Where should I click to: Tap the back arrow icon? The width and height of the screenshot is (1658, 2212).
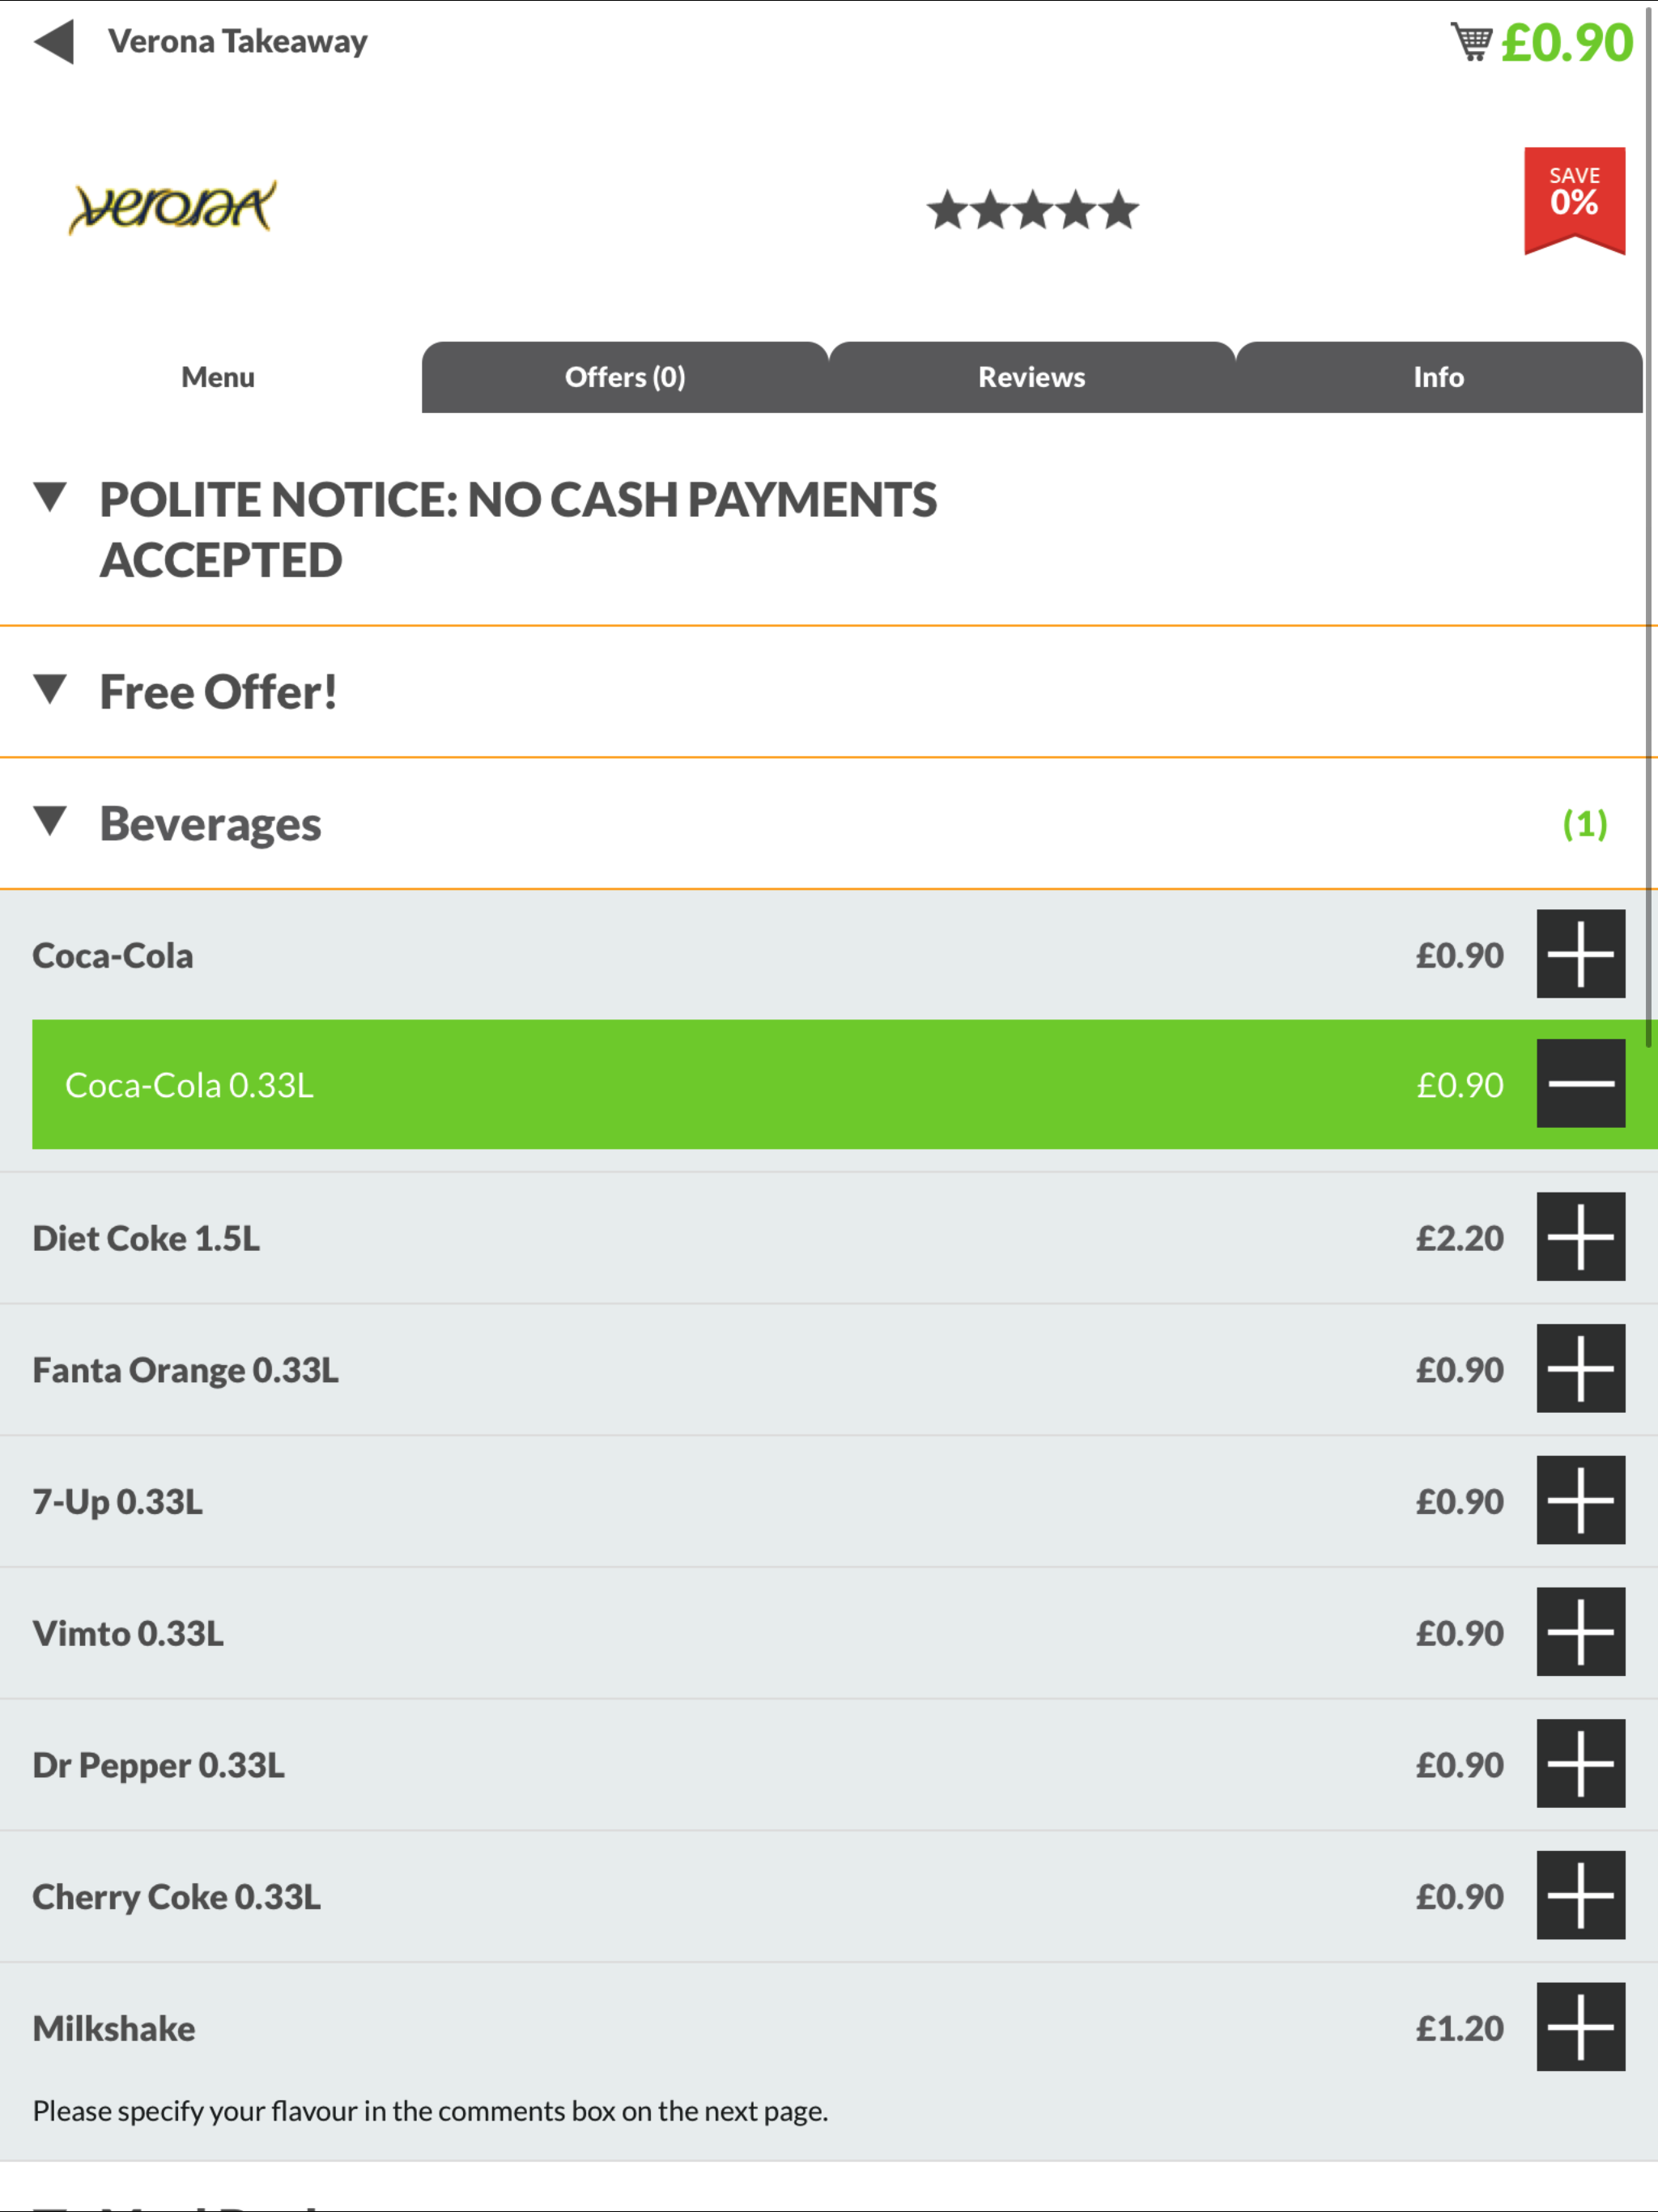click(54, 42)
